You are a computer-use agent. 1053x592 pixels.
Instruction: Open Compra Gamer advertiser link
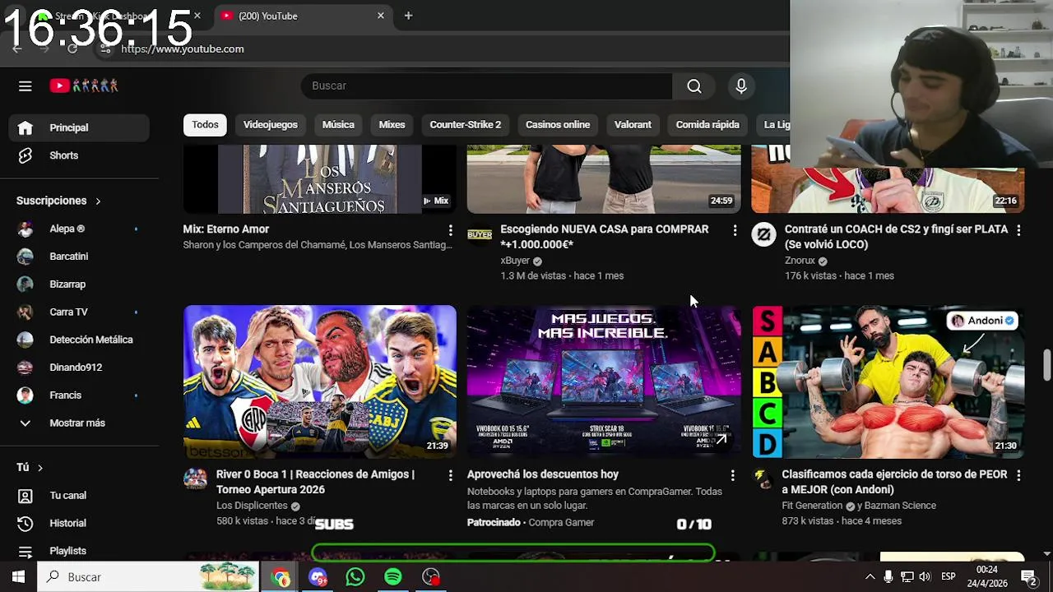click(x=561, y=522)
